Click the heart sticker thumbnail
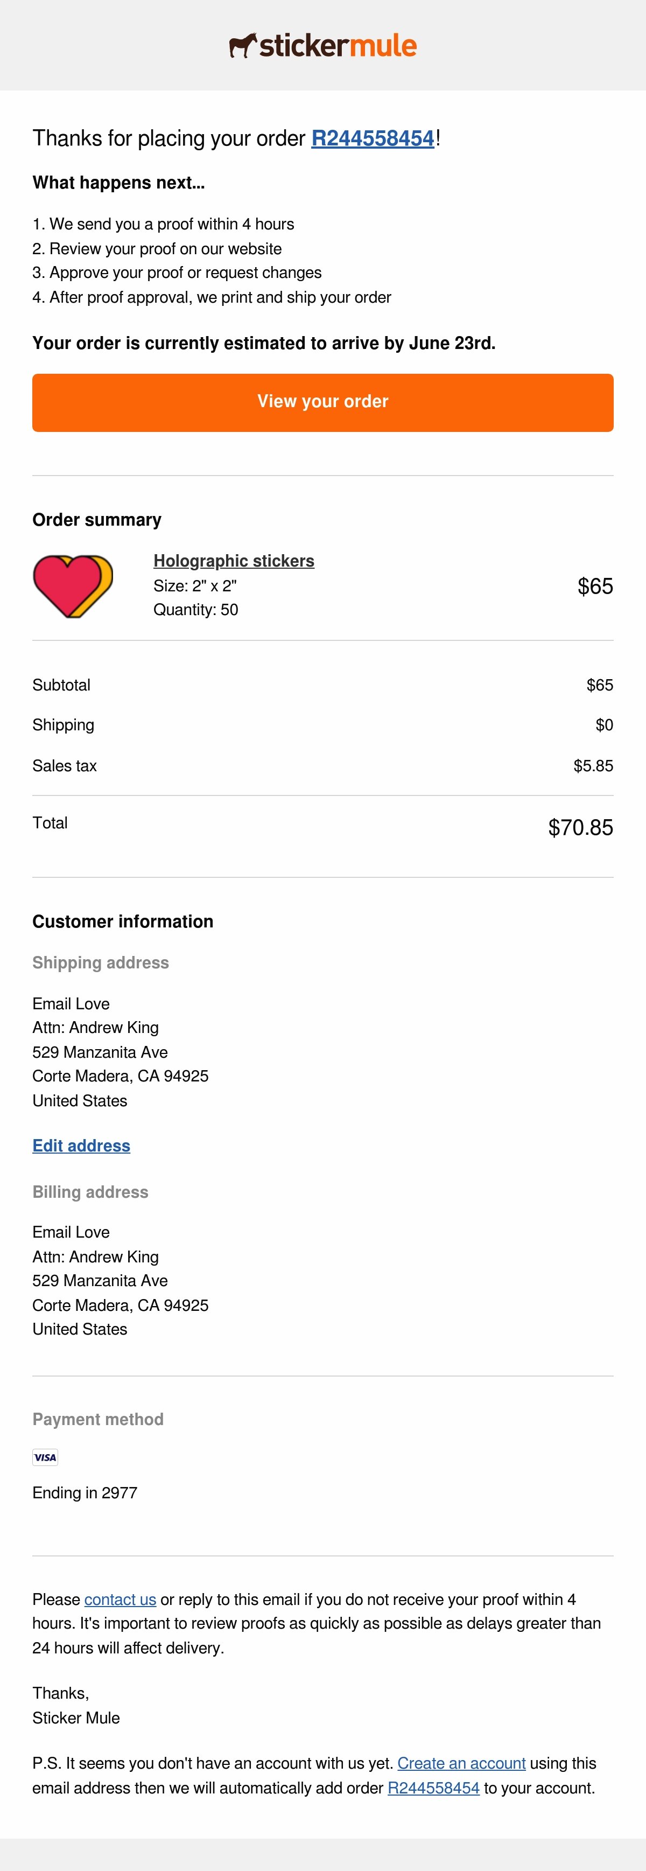Viewport: 646px width, 1871px height. [73, 586]
